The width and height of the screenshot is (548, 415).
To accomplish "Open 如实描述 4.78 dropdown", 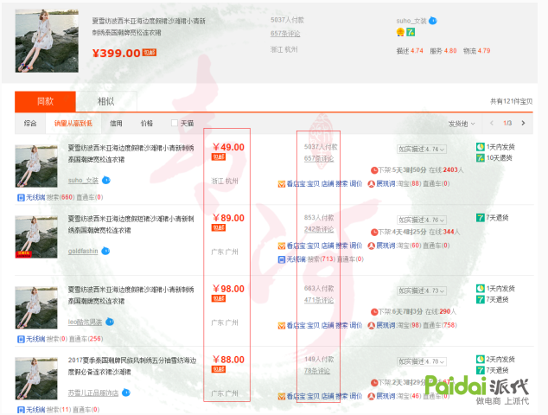I will point(422,361).
